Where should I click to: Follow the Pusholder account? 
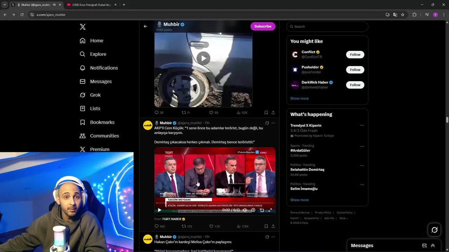click(x=355, y=70)
